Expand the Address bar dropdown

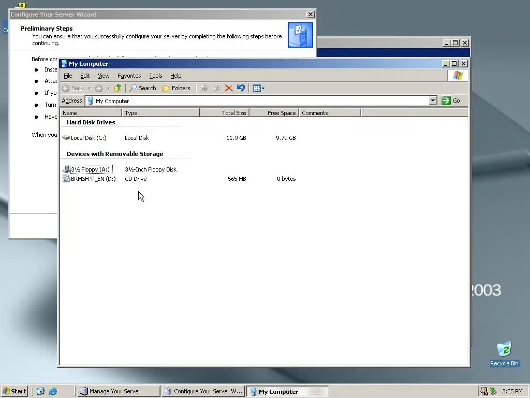click(x=433, y=101)
